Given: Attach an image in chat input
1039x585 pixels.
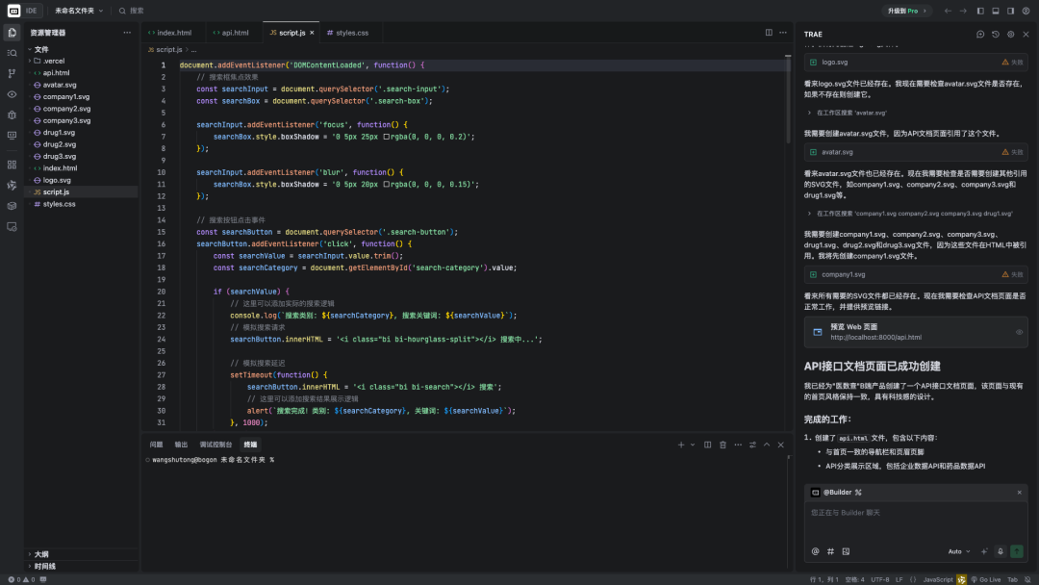Looking at the screenshot, I should (x=846, y=551).
